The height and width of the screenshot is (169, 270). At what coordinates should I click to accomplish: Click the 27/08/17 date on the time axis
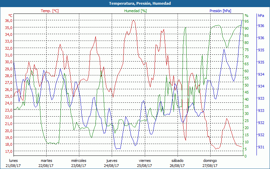[x=210, y=166]
